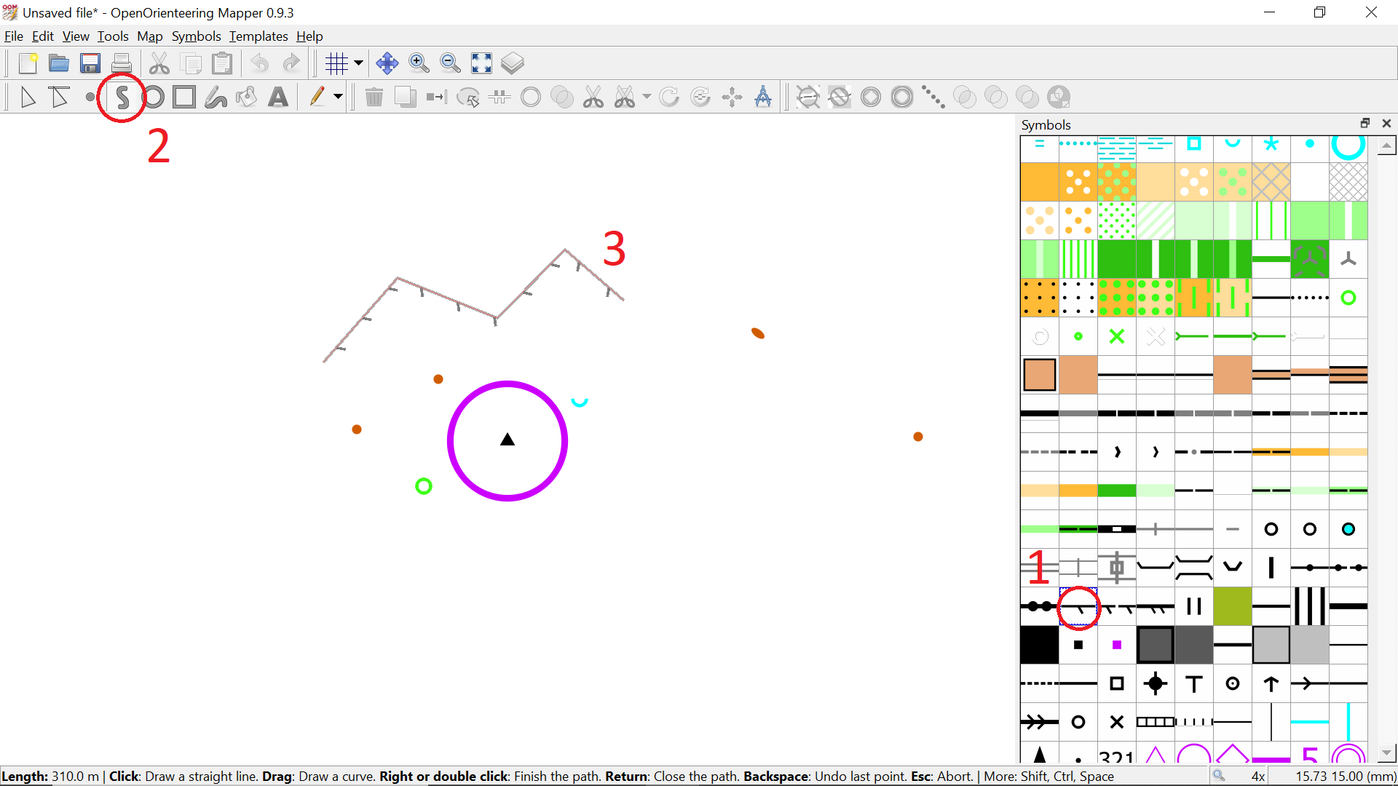Screen dimensions: 1398x786
Task: Undock the Symbols panel
Action: click(1366, 123)
